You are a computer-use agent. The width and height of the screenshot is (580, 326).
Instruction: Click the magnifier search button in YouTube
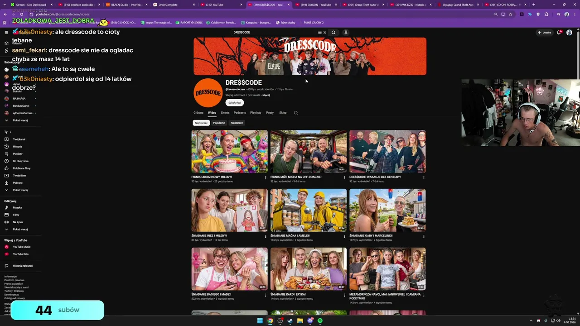click(333, 33)
